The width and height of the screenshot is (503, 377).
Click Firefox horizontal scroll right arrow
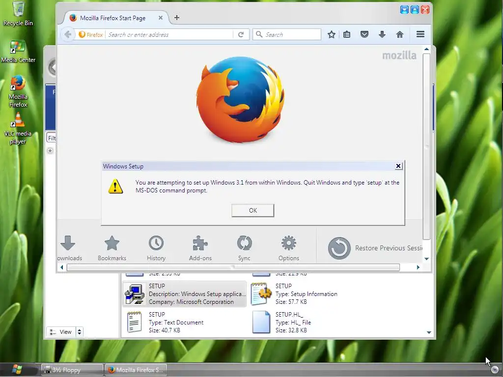[418, 267]
